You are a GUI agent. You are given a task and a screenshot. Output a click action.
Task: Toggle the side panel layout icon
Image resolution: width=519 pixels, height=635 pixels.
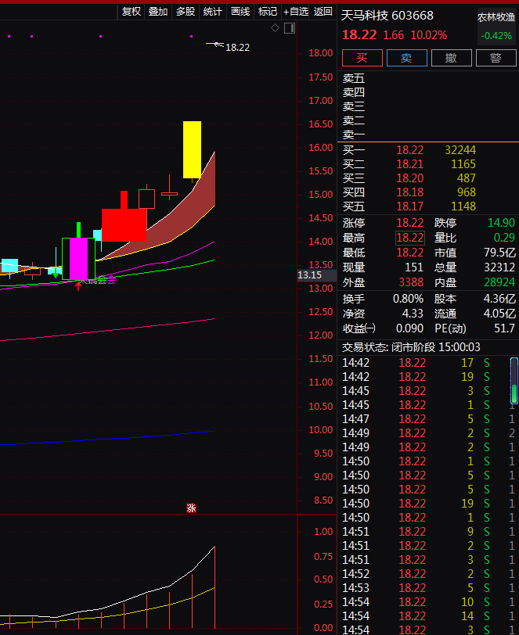tap(289, 28)
